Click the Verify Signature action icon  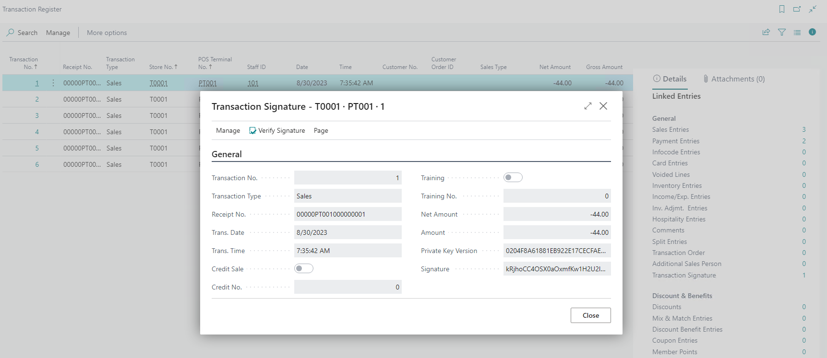click(252, 130)
